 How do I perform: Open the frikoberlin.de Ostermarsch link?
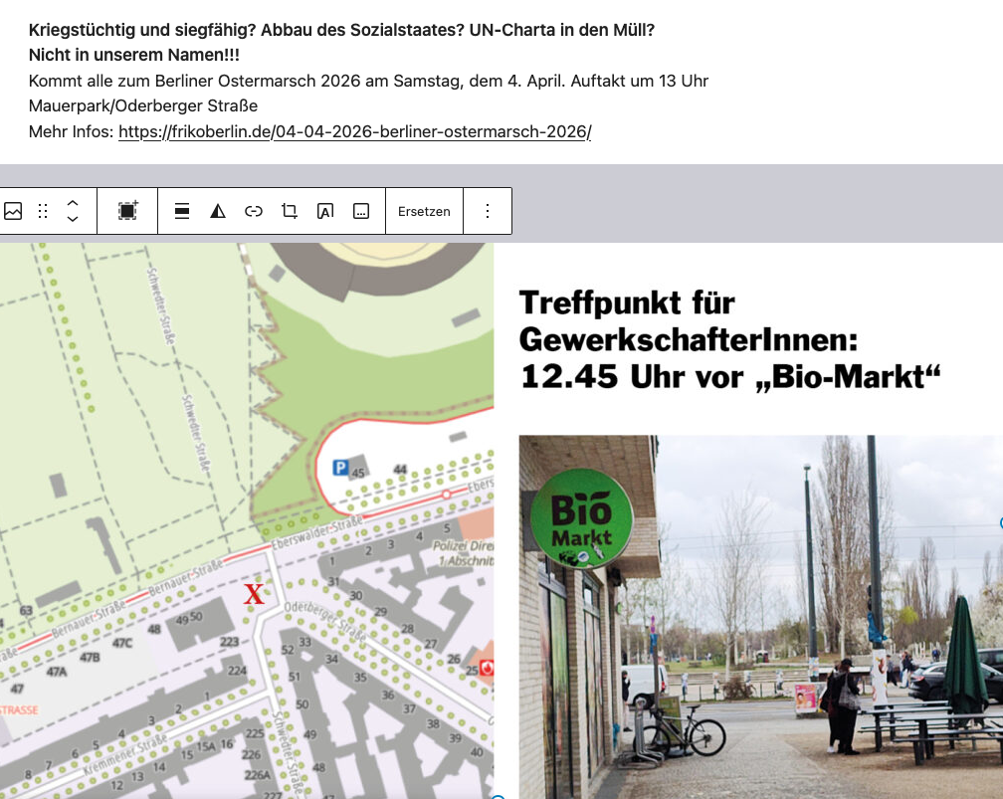click(354, 131)
